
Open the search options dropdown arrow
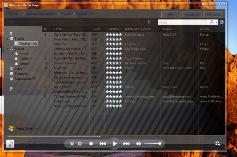pos(216,22)
